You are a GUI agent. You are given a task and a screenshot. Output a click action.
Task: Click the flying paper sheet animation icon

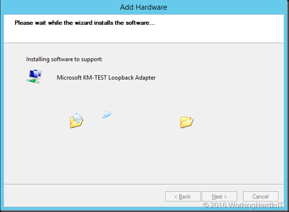107,114
